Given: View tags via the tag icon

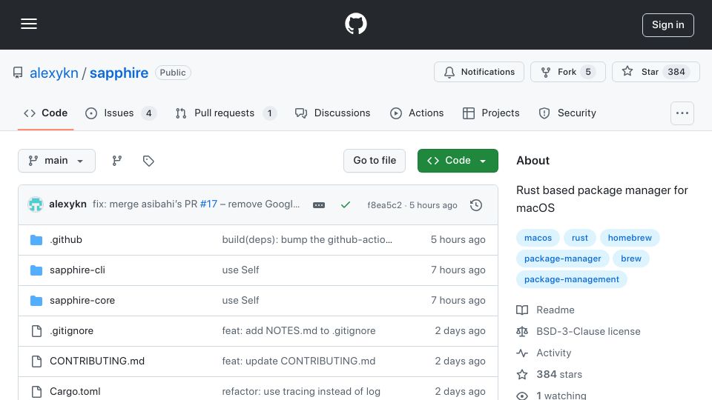Looking at the screenshot, I should [x=148, y=161].
